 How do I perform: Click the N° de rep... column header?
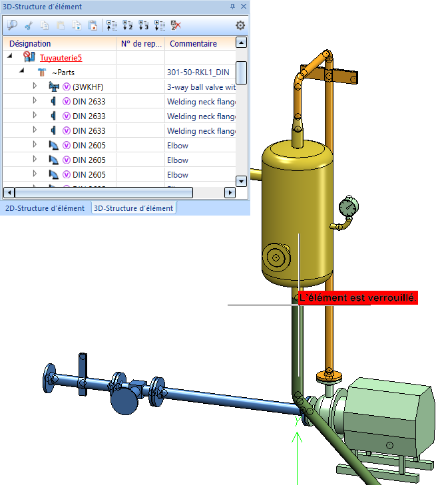click(x=141, y=44)
